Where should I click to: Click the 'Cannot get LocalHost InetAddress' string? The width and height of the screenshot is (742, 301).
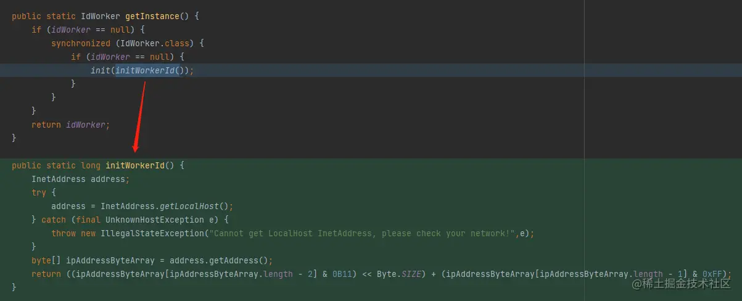[363, 233]
